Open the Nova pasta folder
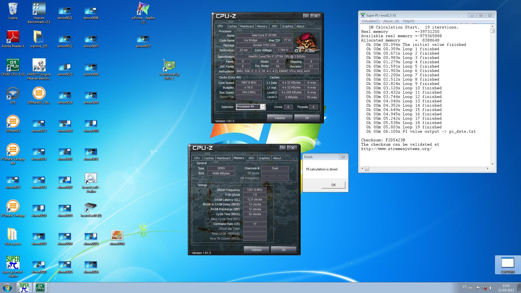 (13, 237)
